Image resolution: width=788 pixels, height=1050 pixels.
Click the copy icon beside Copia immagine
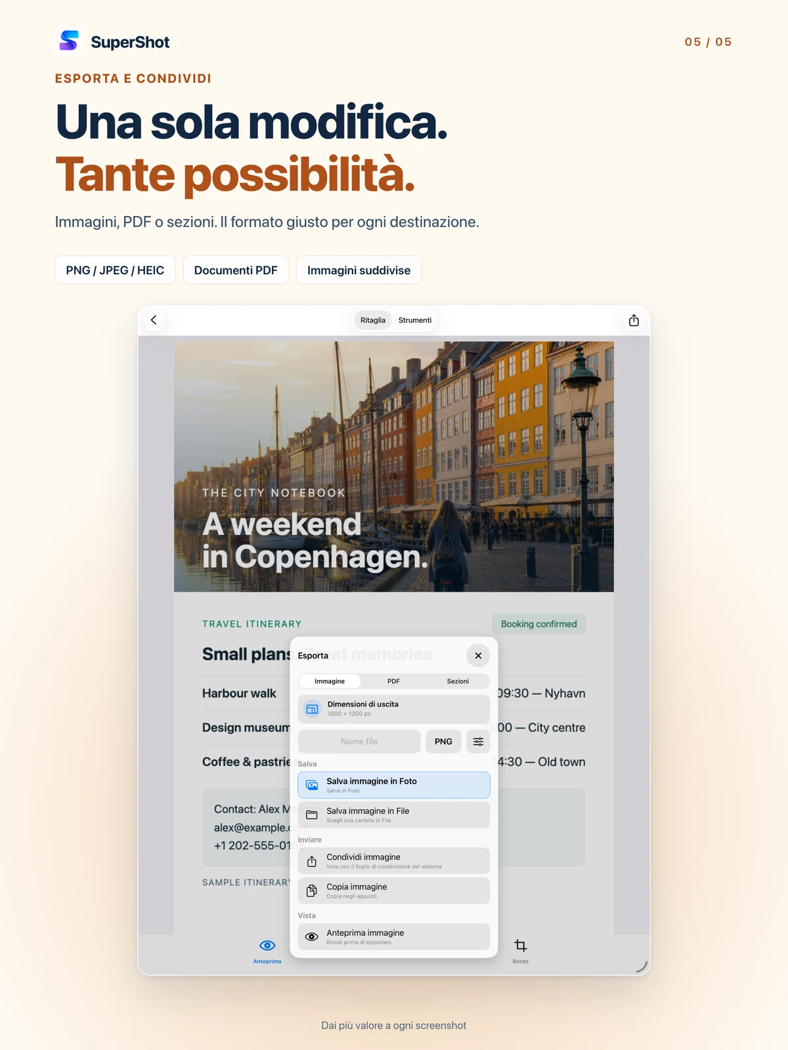[312, 891]
